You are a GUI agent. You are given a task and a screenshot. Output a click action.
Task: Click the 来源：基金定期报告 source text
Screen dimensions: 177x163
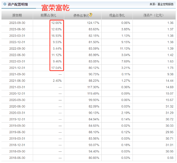pos(161,4)
